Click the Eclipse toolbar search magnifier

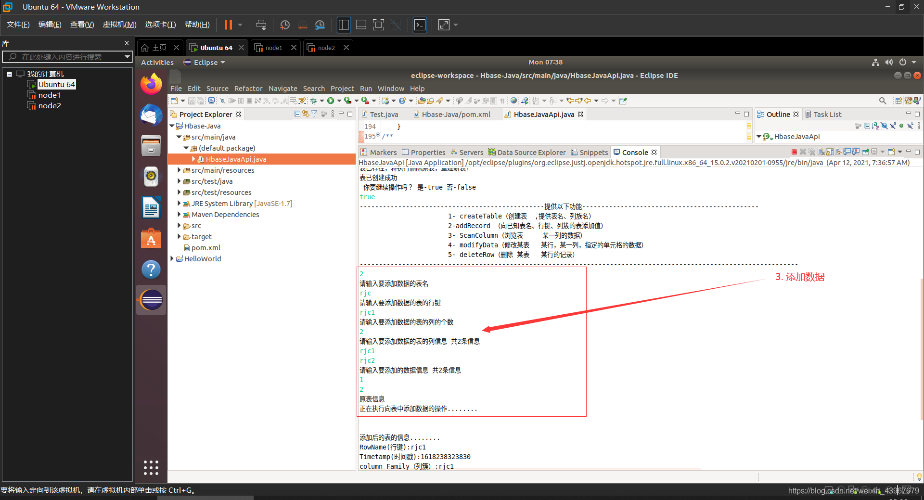click(883, 101)
